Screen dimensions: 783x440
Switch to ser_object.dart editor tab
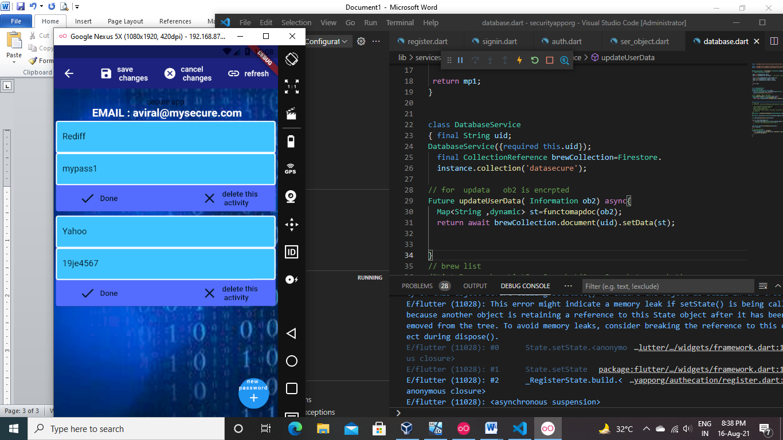pyautogui.click(x=644, y=41)
